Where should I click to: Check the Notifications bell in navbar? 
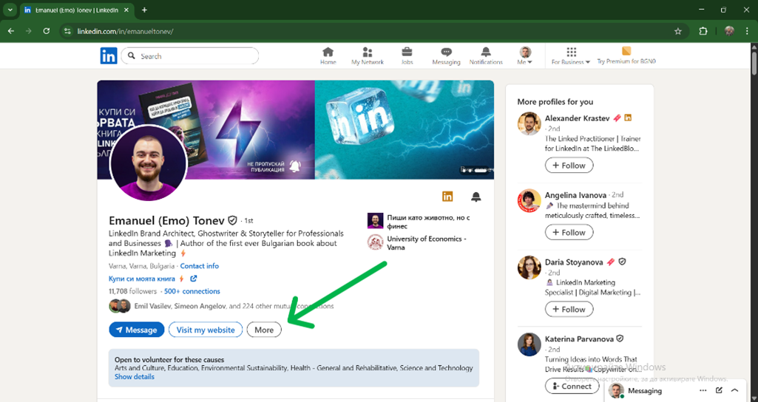click(486, 53)
